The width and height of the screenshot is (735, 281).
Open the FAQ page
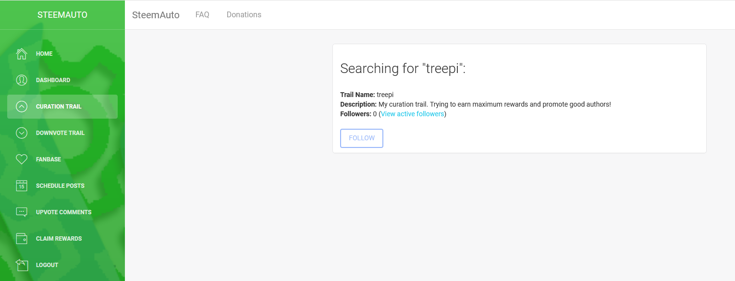pyautogui.click(x=202, y=15)
